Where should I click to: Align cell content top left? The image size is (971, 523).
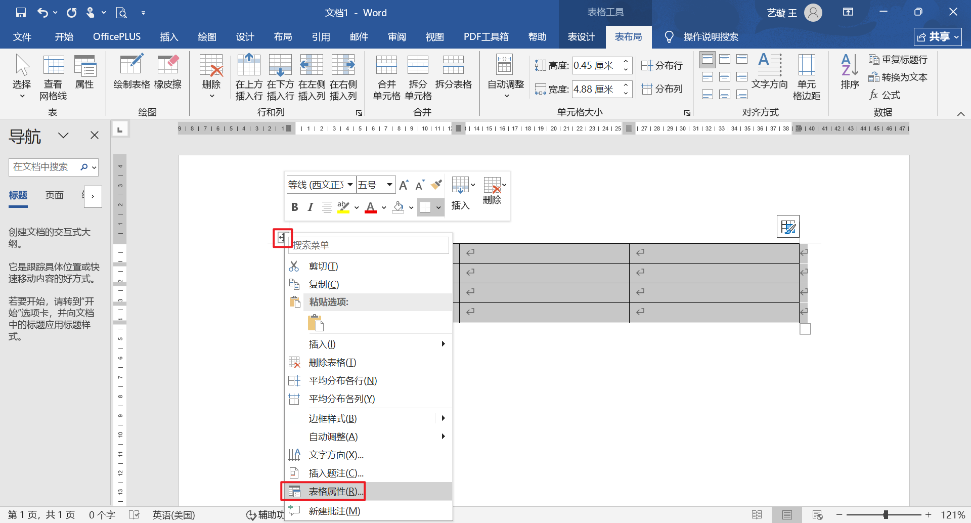tap(708, 59)
